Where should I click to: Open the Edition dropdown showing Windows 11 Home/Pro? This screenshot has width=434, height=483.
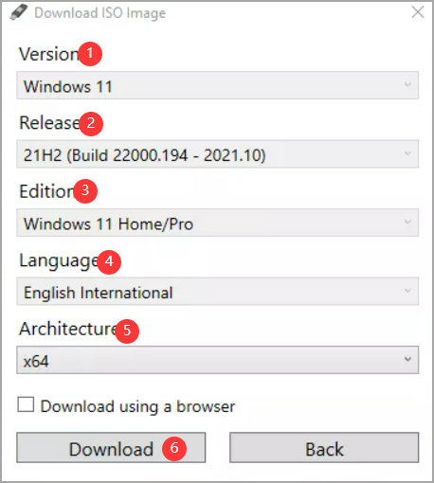[218, 223]
